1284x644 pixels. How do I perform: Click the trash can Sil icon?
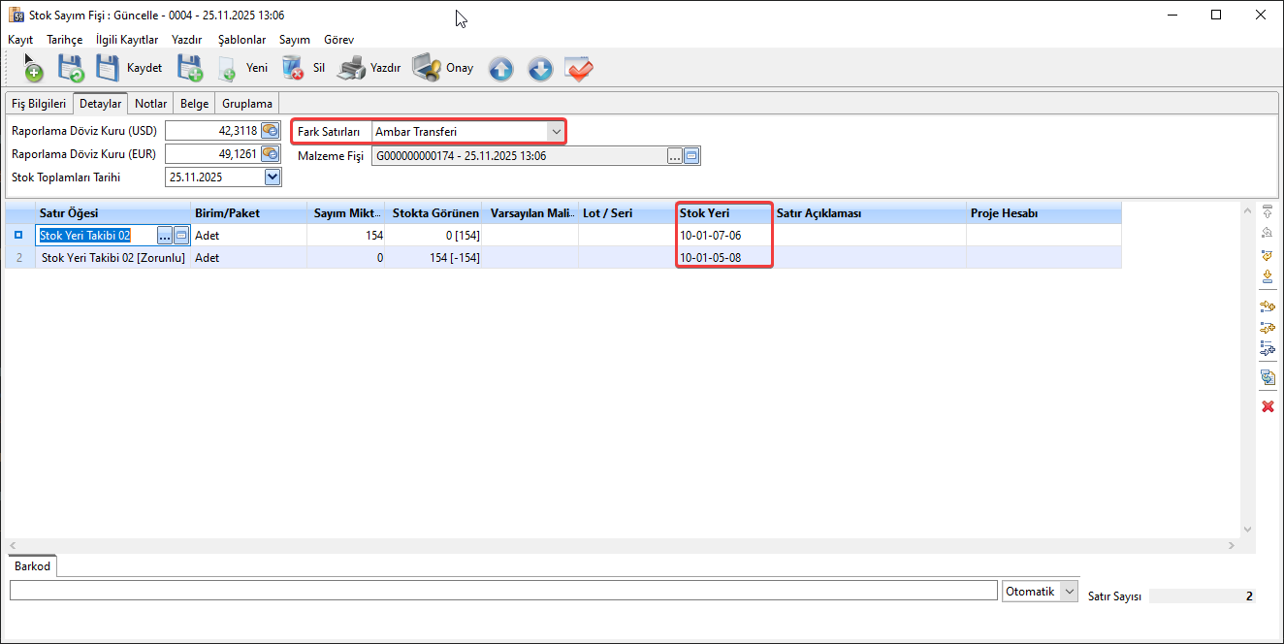292,69
